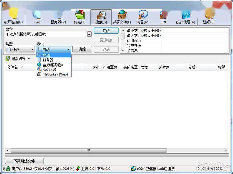This screenshot has width=233, height=174.
Task: Click the eD2K connection globe status icon
Action: click(x=133, y=169)
